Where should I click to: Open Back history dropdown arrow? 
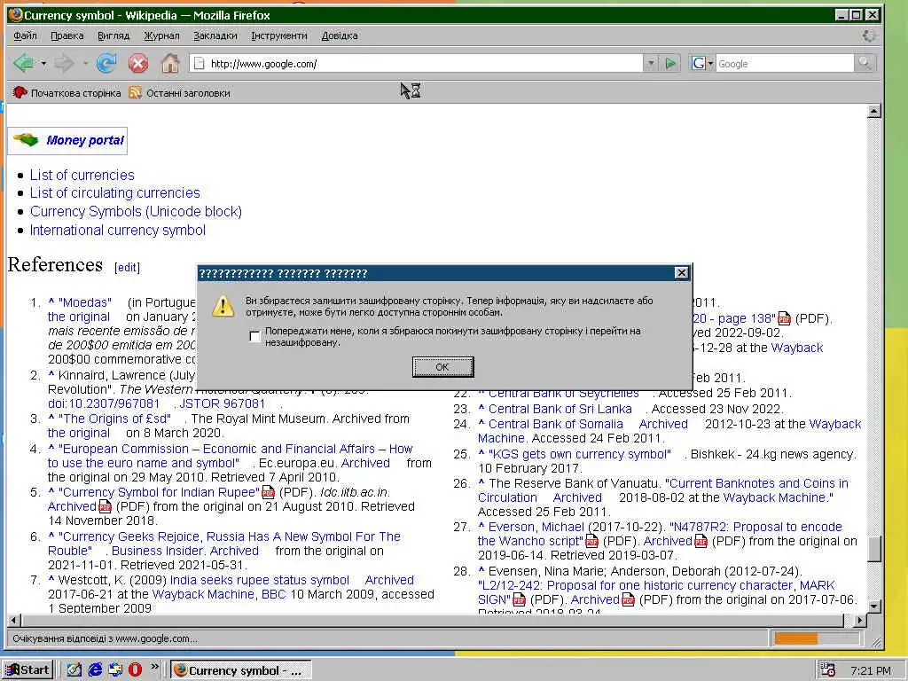pyautogui.click(x=43, y=63)
